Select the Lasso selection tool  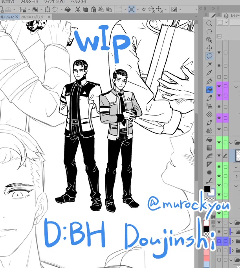tap(209, 56)
